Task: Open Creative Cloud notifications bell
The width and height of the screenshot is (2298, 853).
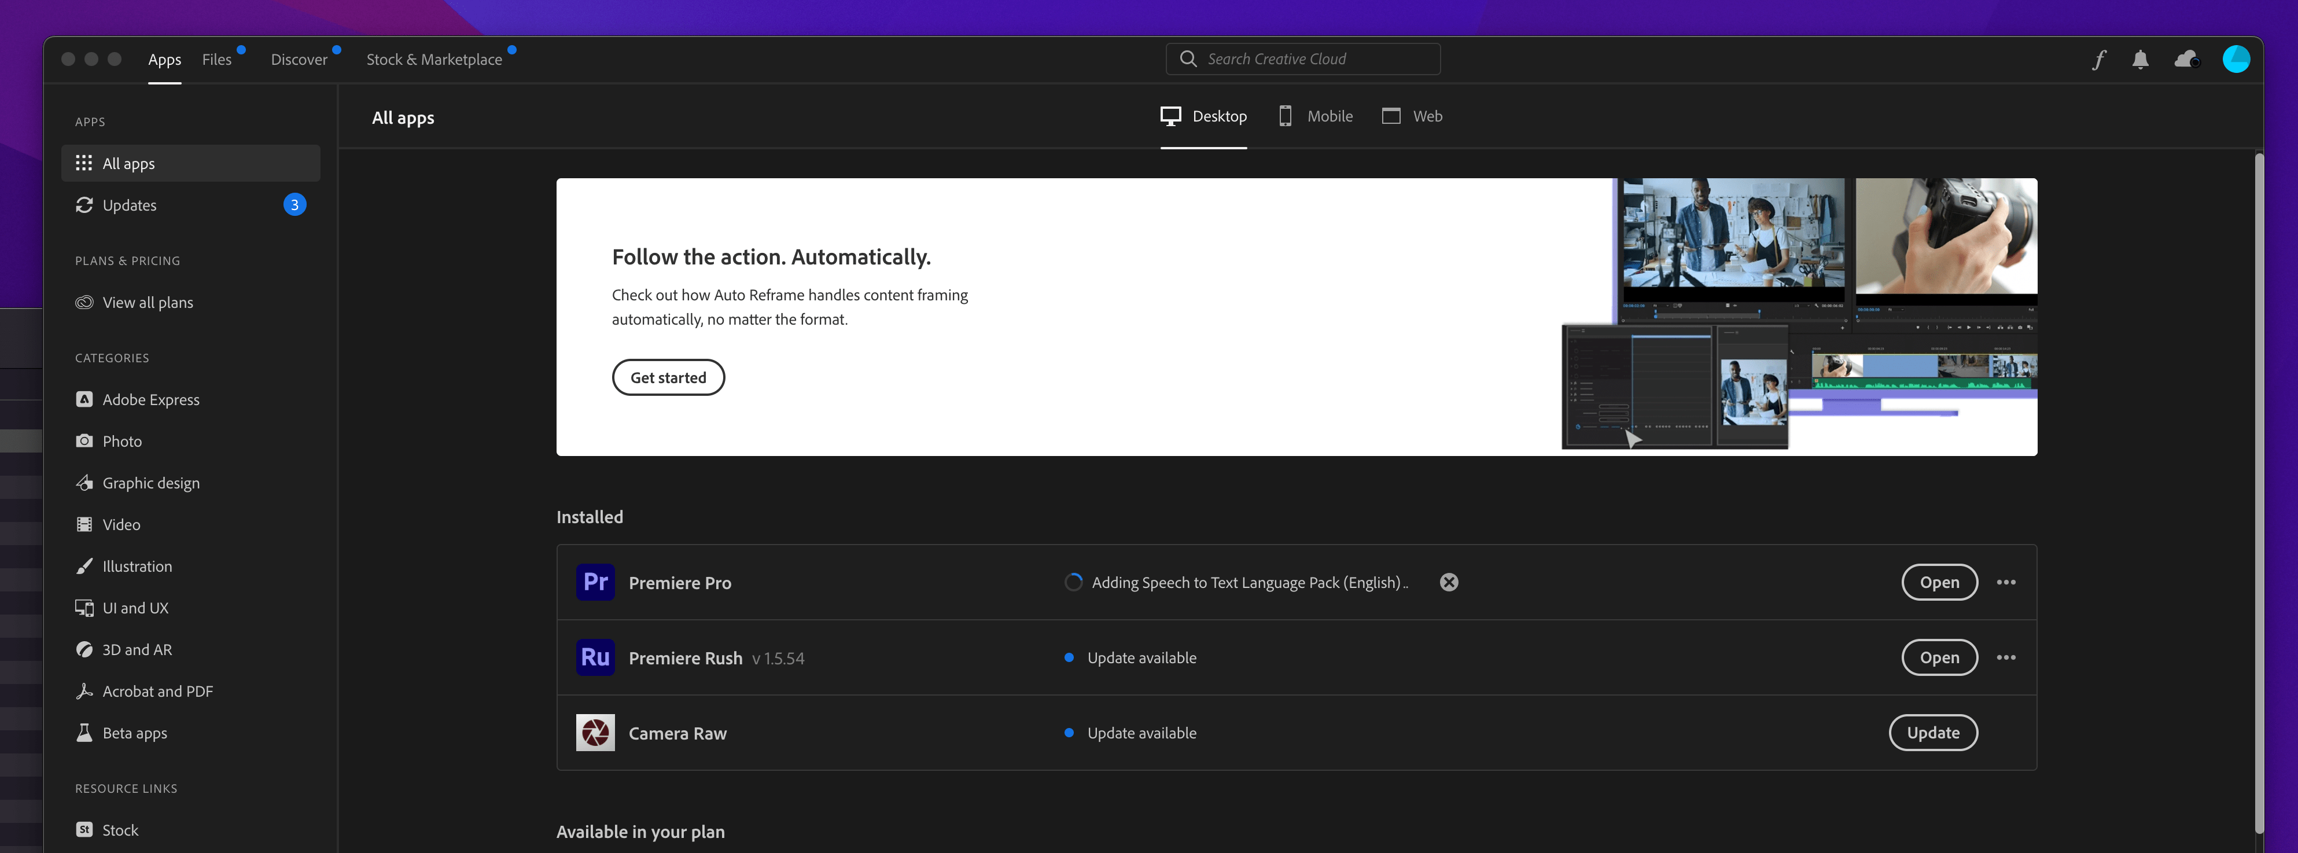Action: (x=2141, y=59)
